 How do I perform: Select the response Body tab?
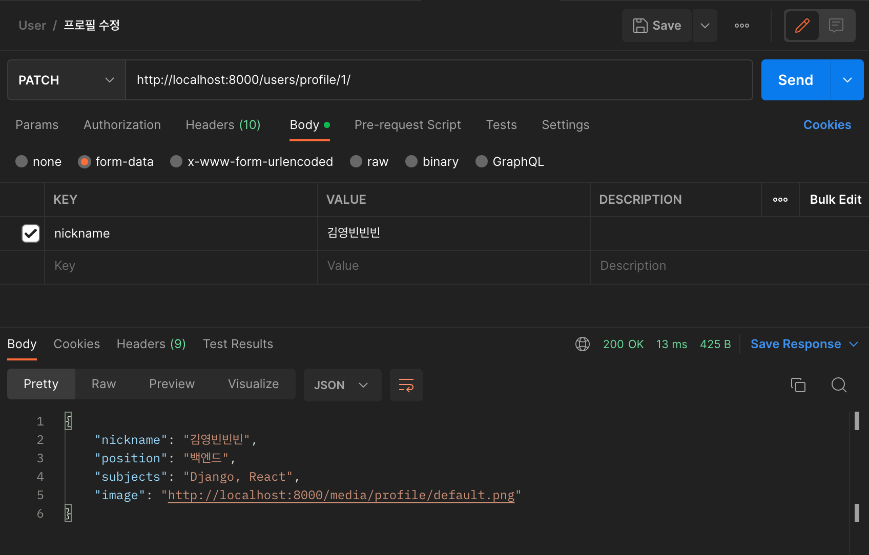tap(22, 344)
